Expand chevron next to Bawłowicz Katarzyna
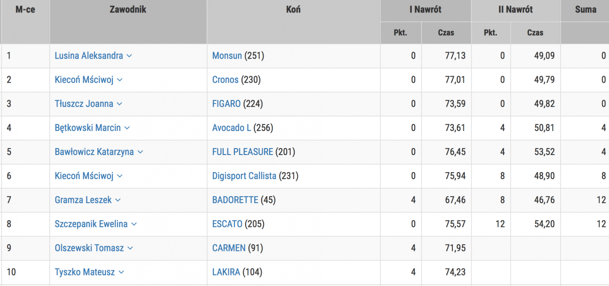Screen dimensions: 609x286 click(x=140, y=152)
